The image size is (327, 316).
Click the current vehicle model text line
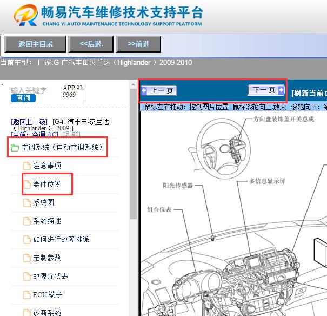96,62
